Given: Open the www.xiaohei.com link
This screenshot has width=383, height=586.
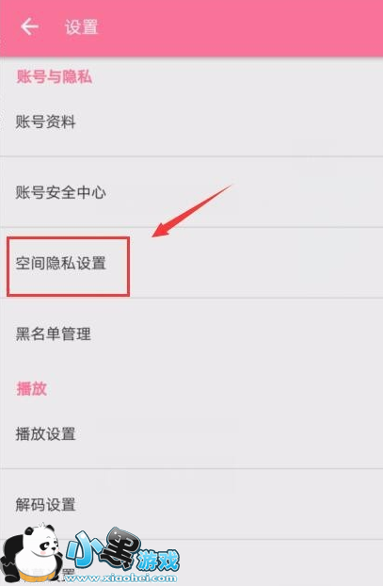Looking at the screenshot, I should click(x=120, y=578).
